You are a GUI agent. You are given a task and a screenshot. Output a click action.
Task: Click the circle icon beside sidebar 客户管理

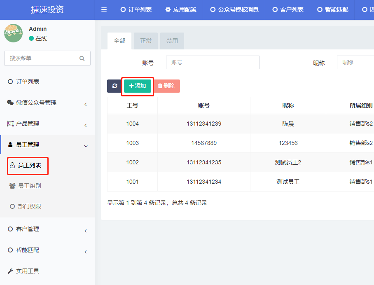(10, 229)
